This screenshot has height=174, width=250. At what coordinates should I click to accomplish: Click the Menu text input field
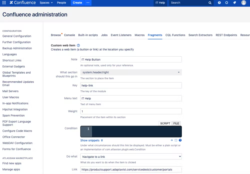pyautogui.click(x=131, y=98)
